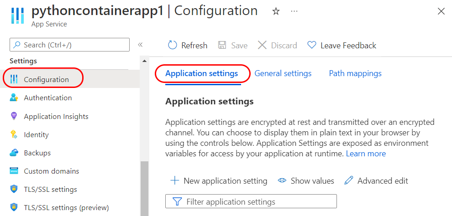Click the sidebar scrollbar up arrow
This screenshot has width=452, height=216.
pos(144,61)
